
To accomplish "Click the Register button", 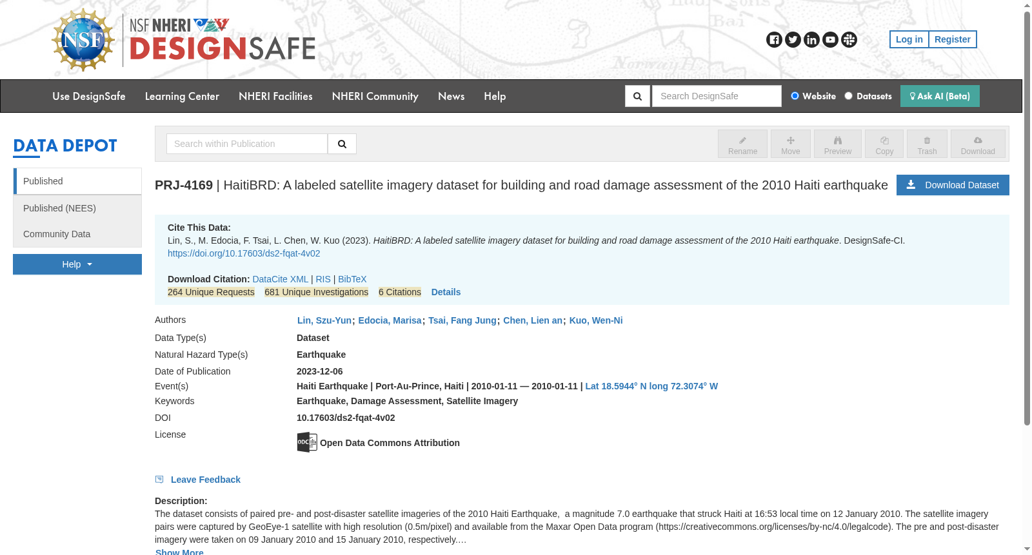I will [x=953, y=39].
